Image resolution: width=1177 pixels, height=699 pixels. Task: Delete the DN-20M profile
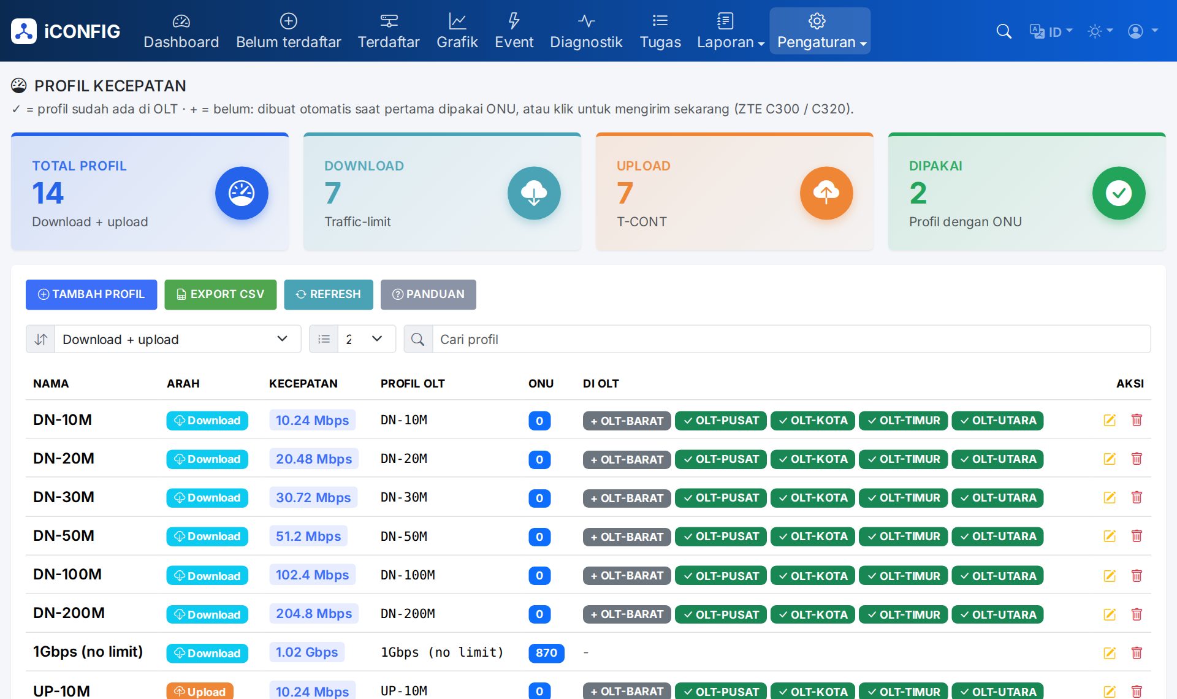1137,459
